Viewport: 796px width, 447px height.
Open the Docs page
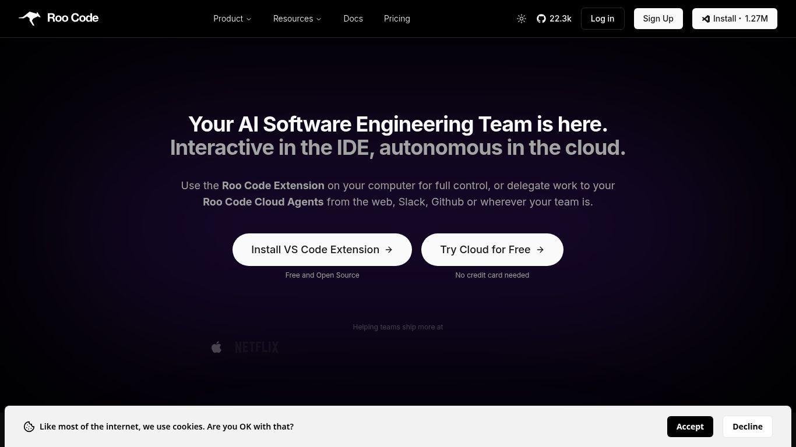[x=353, y=19]
